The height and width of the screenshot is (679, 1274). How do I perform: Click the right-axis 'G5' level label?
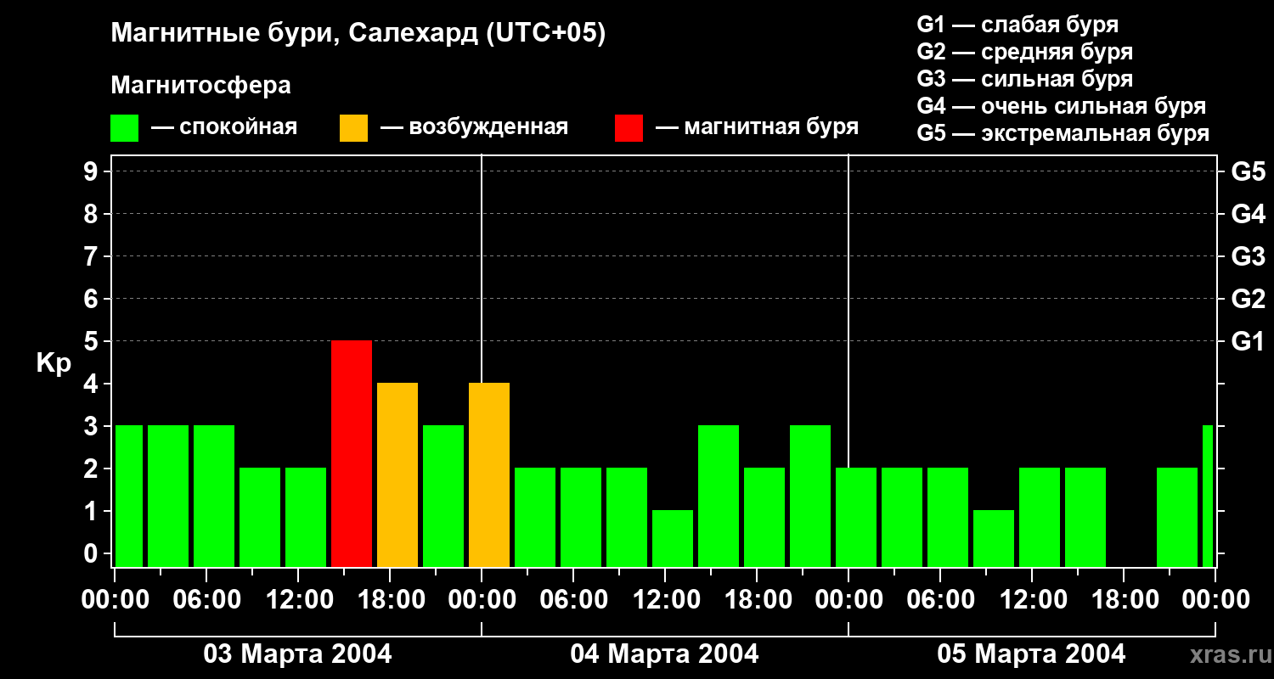pyautogui.click(x=1248, y=171)
